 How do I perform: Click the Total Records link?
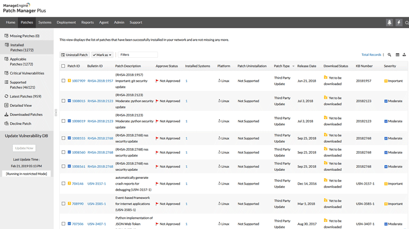tap(371, 55)
